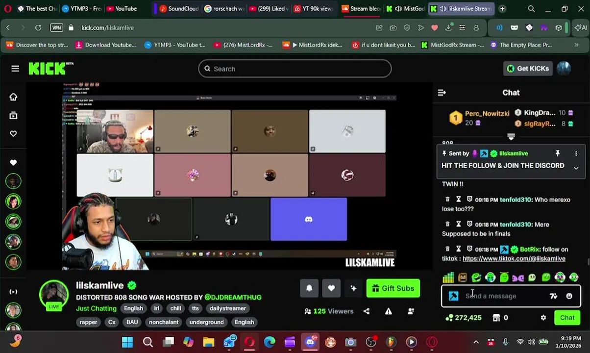Show hidden system tray icons chevron

pyautogui.click(x=476, y=342)
